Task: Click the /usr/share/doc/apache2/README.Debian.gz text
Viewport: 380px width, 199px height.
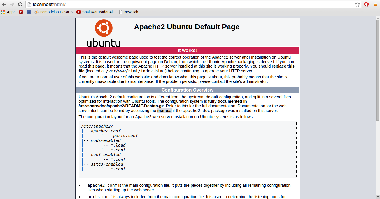Action: coord(121,106)
